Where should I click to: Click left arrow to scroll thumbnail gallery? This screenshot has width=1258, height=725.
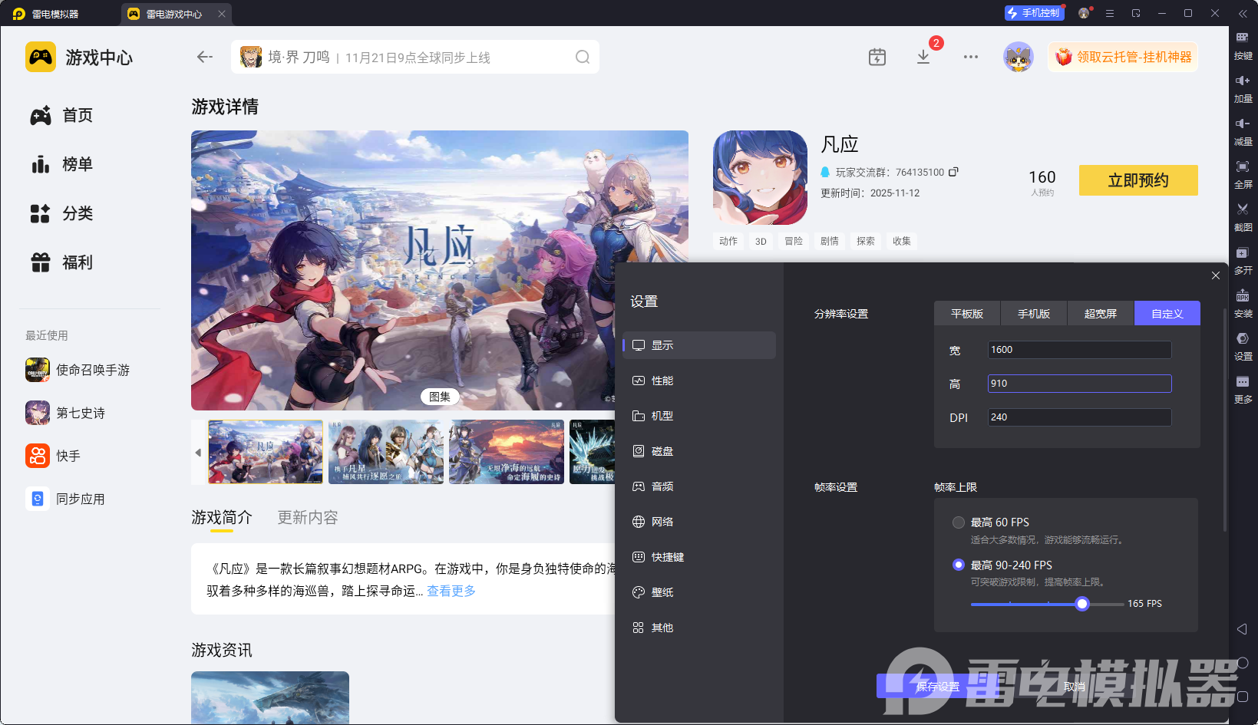click(198, 453)
